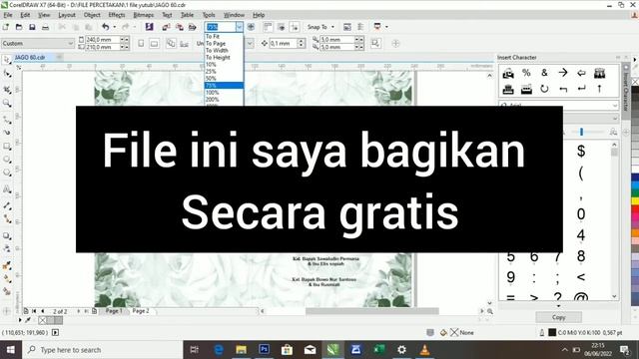Open VLC from the taskbar
The height and width of the screenshot is (359, 639).
(x=424, y=350)
